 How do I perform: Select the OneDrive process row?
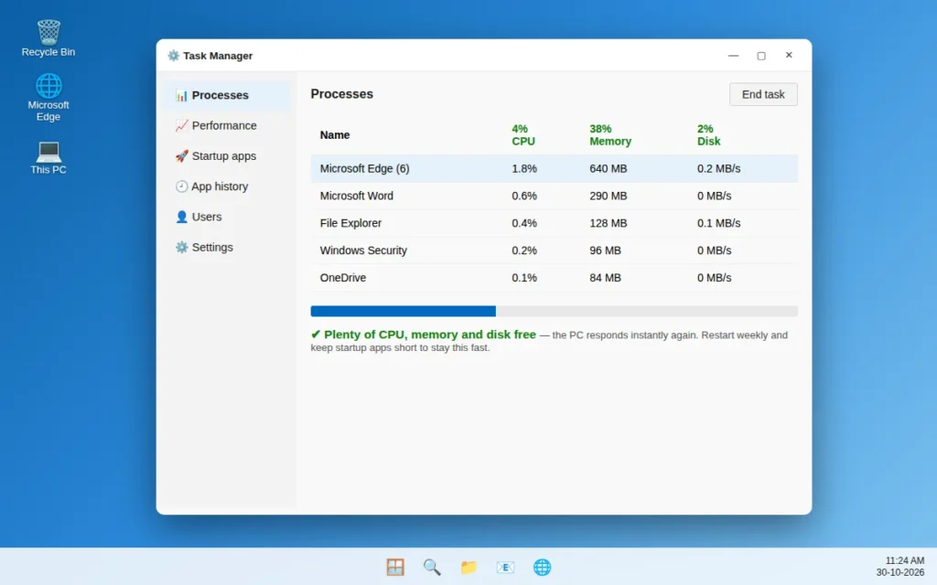pos(554,278)
